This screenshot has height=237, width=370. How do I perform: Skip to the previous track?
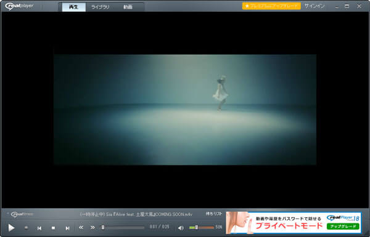39,228
